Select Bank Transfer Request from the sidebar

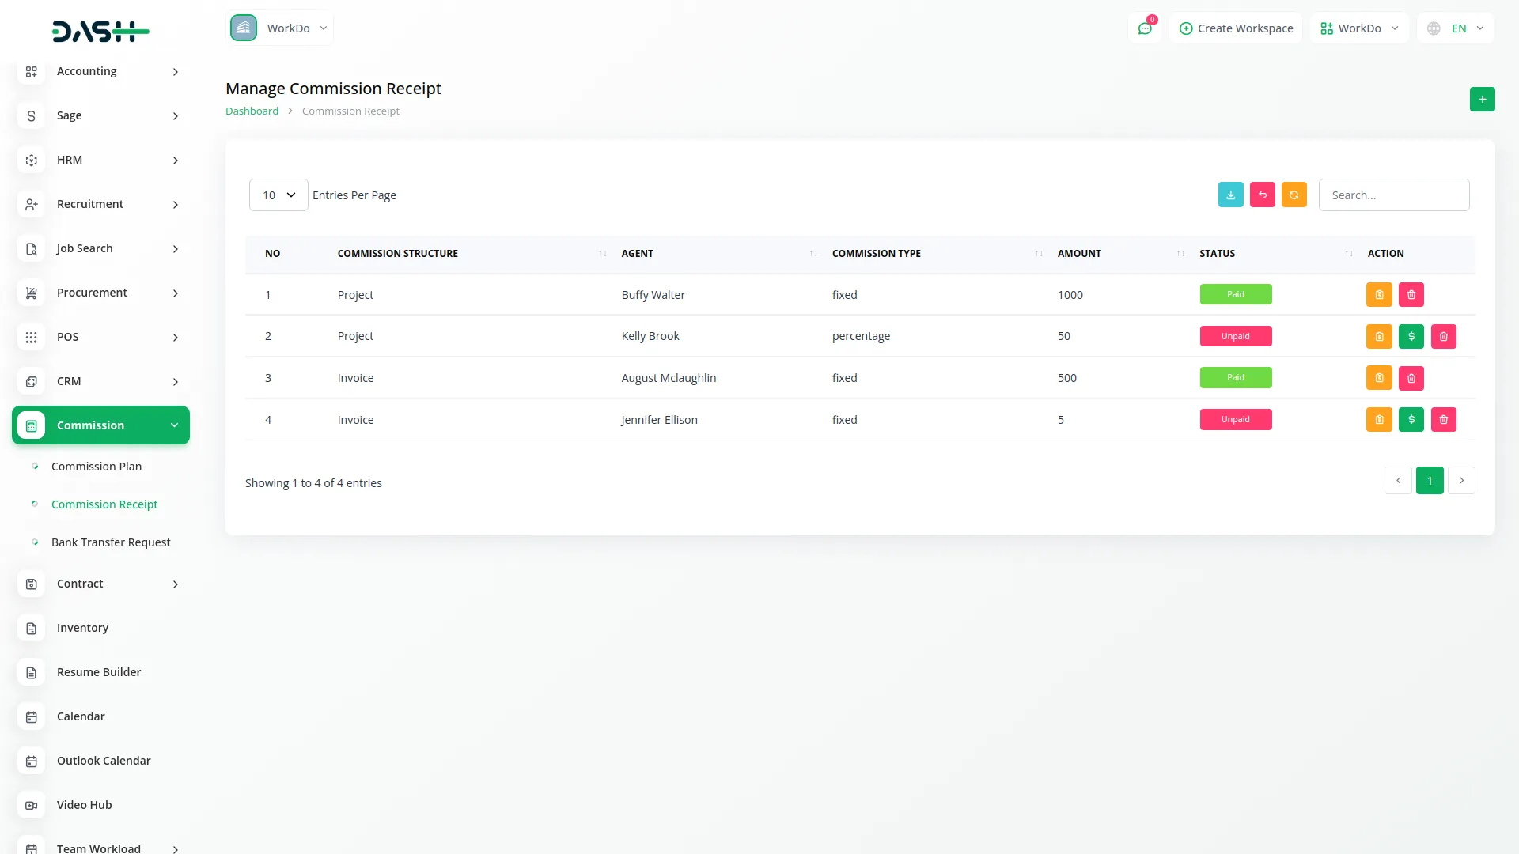click(111, 542)
